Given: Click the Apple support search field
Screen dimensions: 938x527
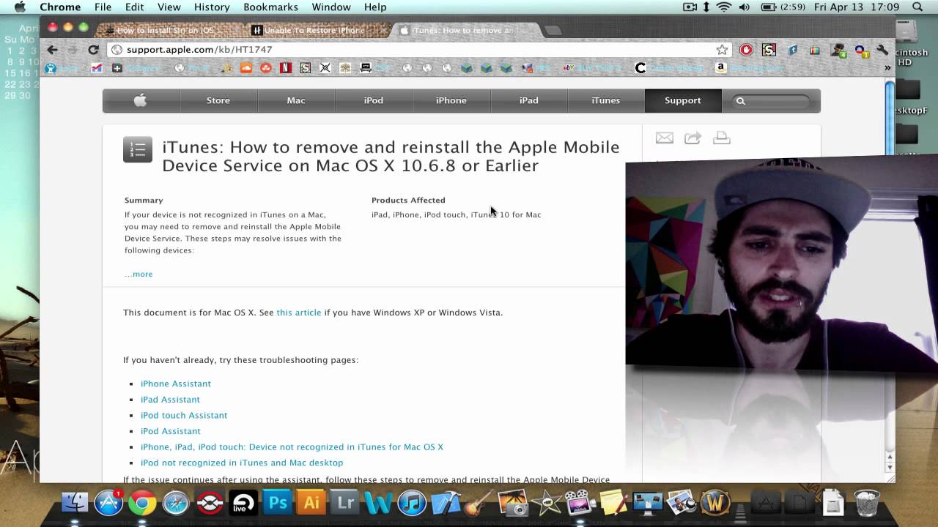Looking at the screenshot, I should click(x=772, y=101).
